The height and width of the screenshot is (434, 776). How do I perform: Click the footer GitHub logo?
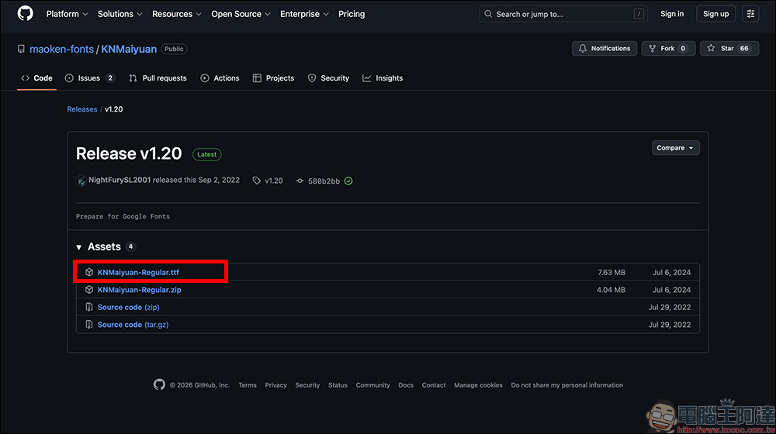[x=159, y=384]
